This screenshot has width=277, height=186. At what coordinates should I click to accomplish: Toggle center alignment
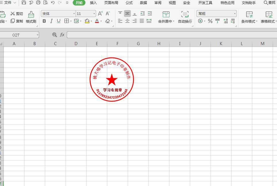pyautogui.click(x=127, y=21)
